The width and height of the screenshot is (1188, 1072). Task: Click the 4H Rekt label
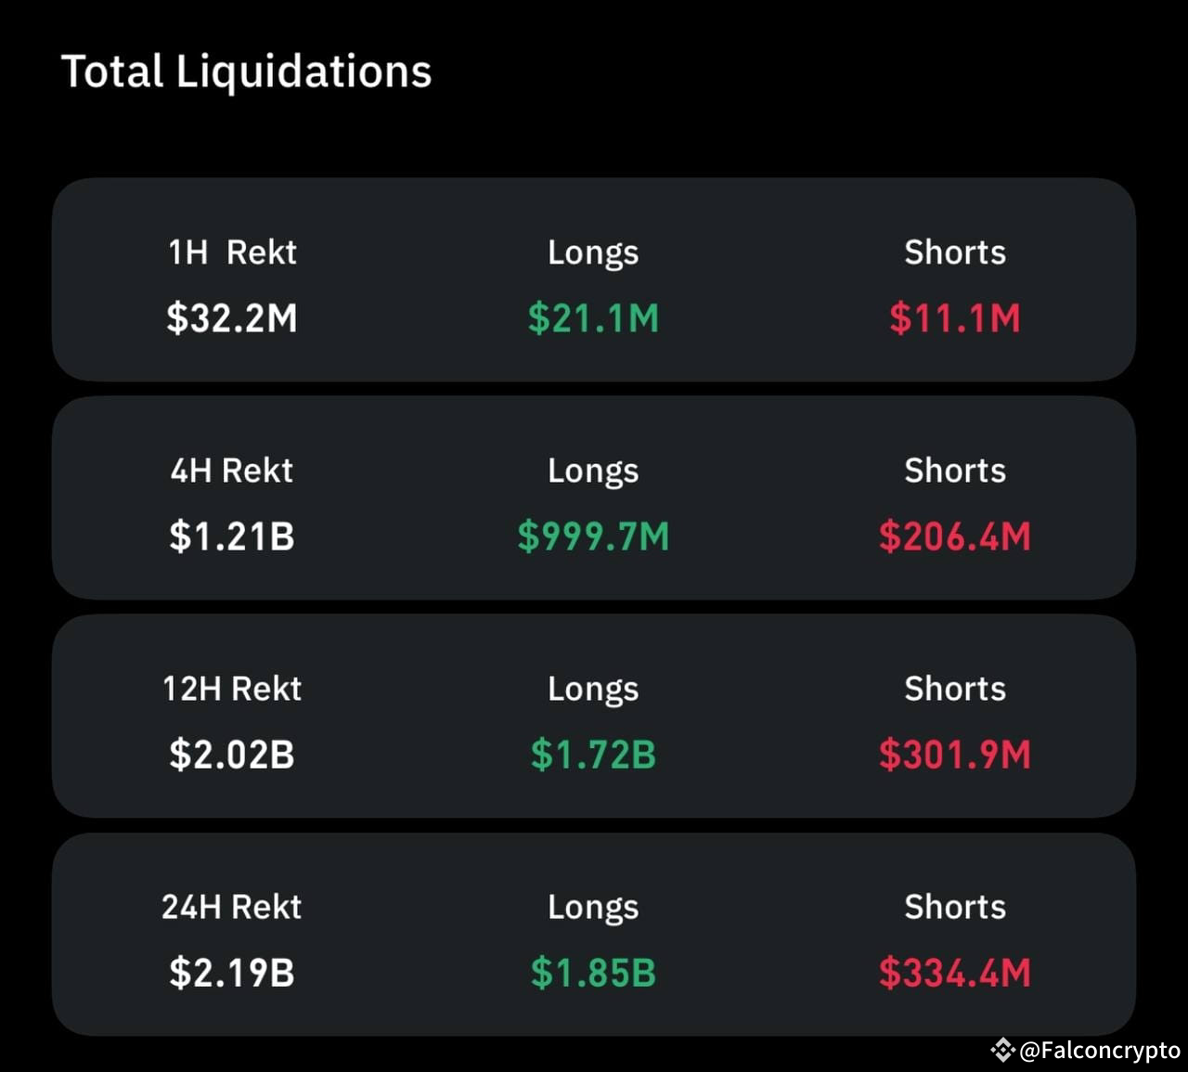point(231,471)
